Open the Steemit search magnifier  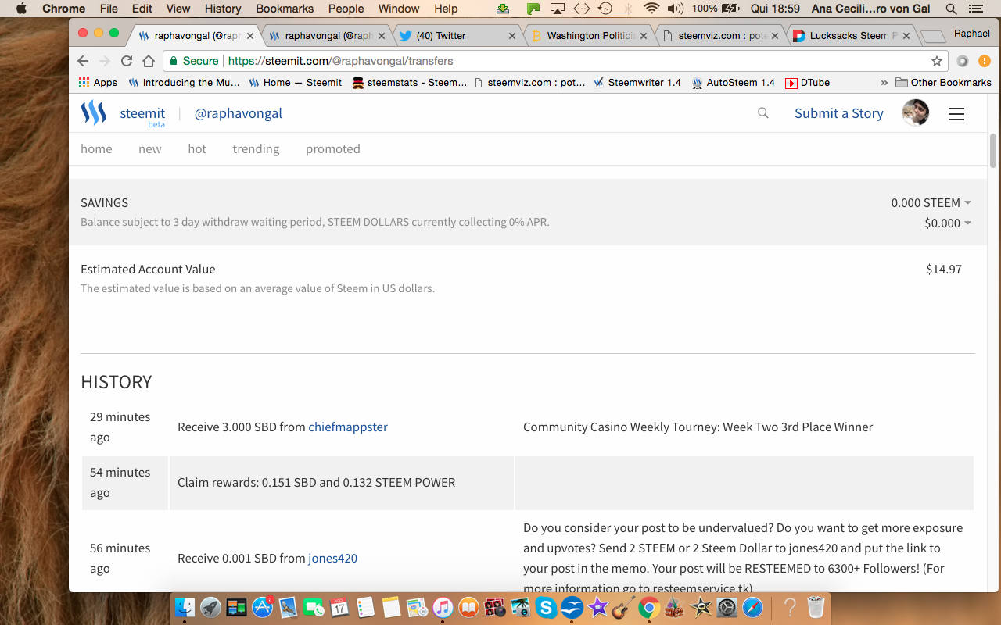coord(763,113)
